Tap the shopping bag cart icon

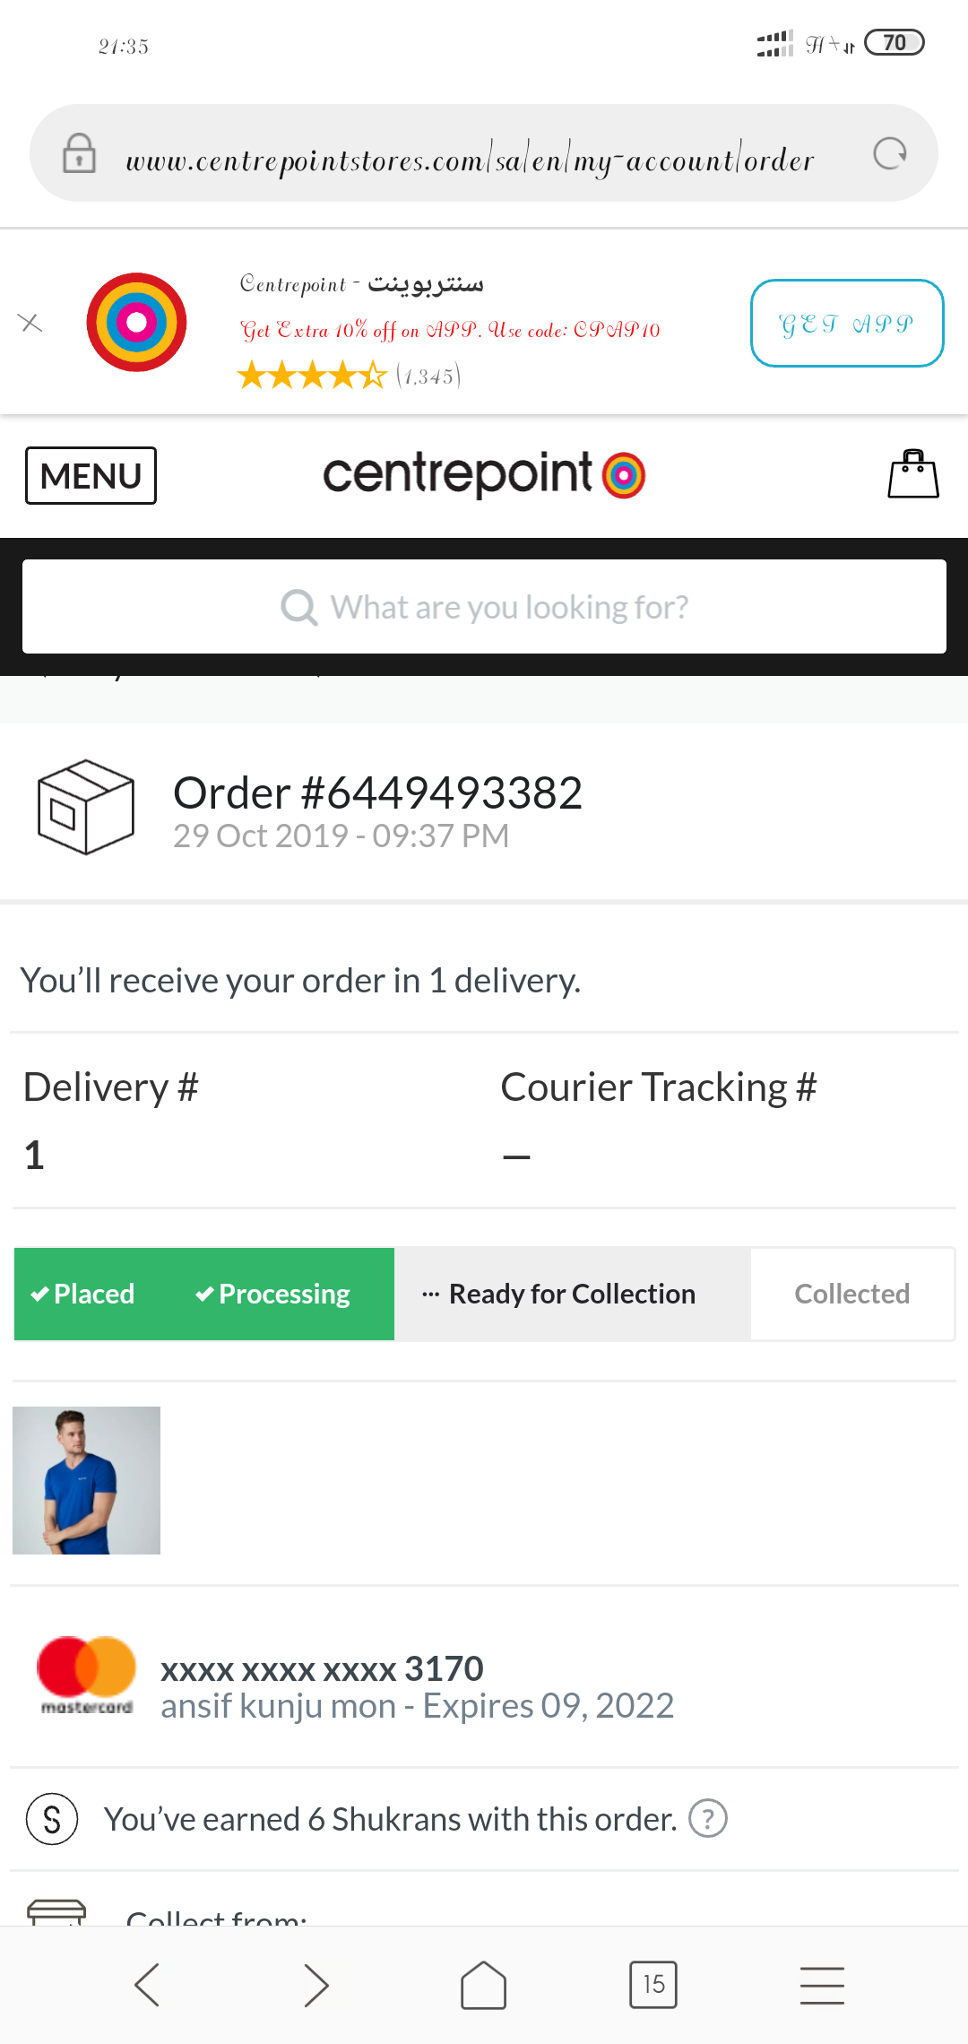[912, 474]
